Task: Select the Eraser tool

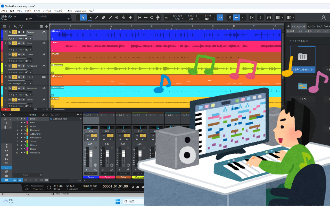Action: tap(103, 17)
